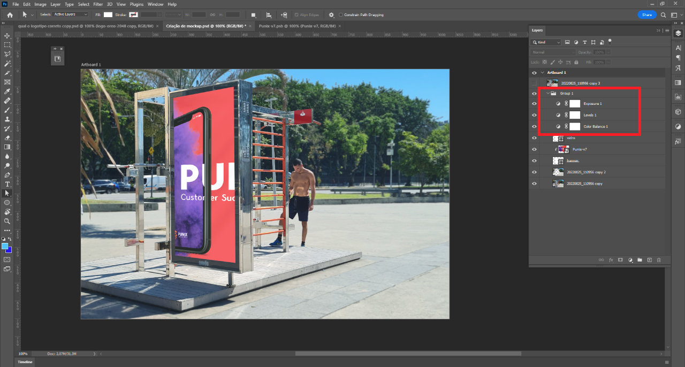Open the 3D panel icon
Viewport: 685px width, 367px height.
click(678, 112)
